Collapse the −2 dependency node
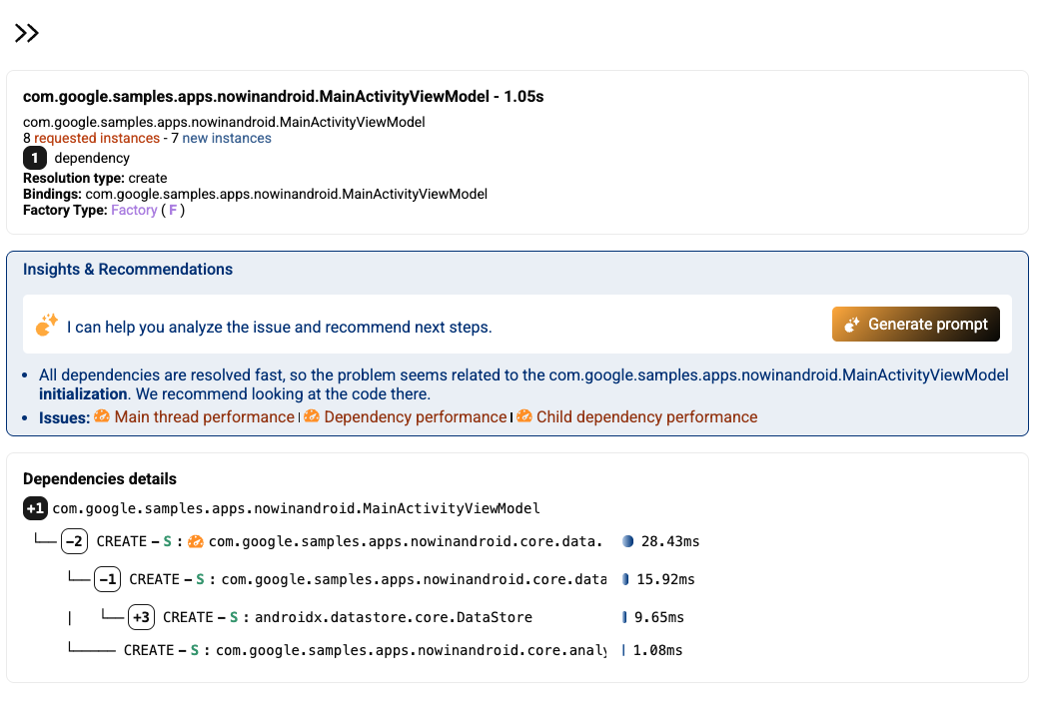Image resolution: width=1038 pixels, height=723 pixels. click(x=74, y=542)
